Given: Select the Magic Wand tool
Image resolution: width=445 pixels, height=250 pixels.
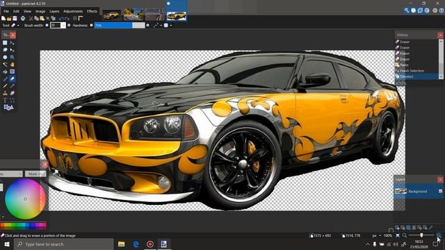Looking at the screenshot, I should point(5,65).
